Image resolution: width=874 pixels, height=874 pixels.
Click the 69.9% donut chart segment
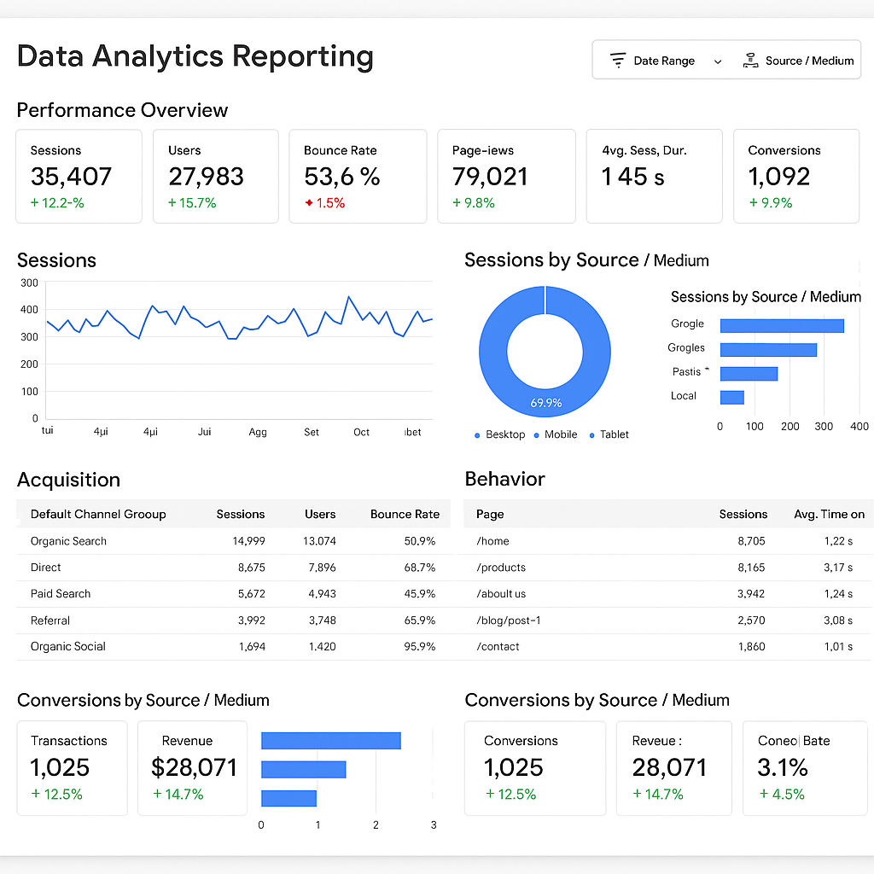coord(545,403)
